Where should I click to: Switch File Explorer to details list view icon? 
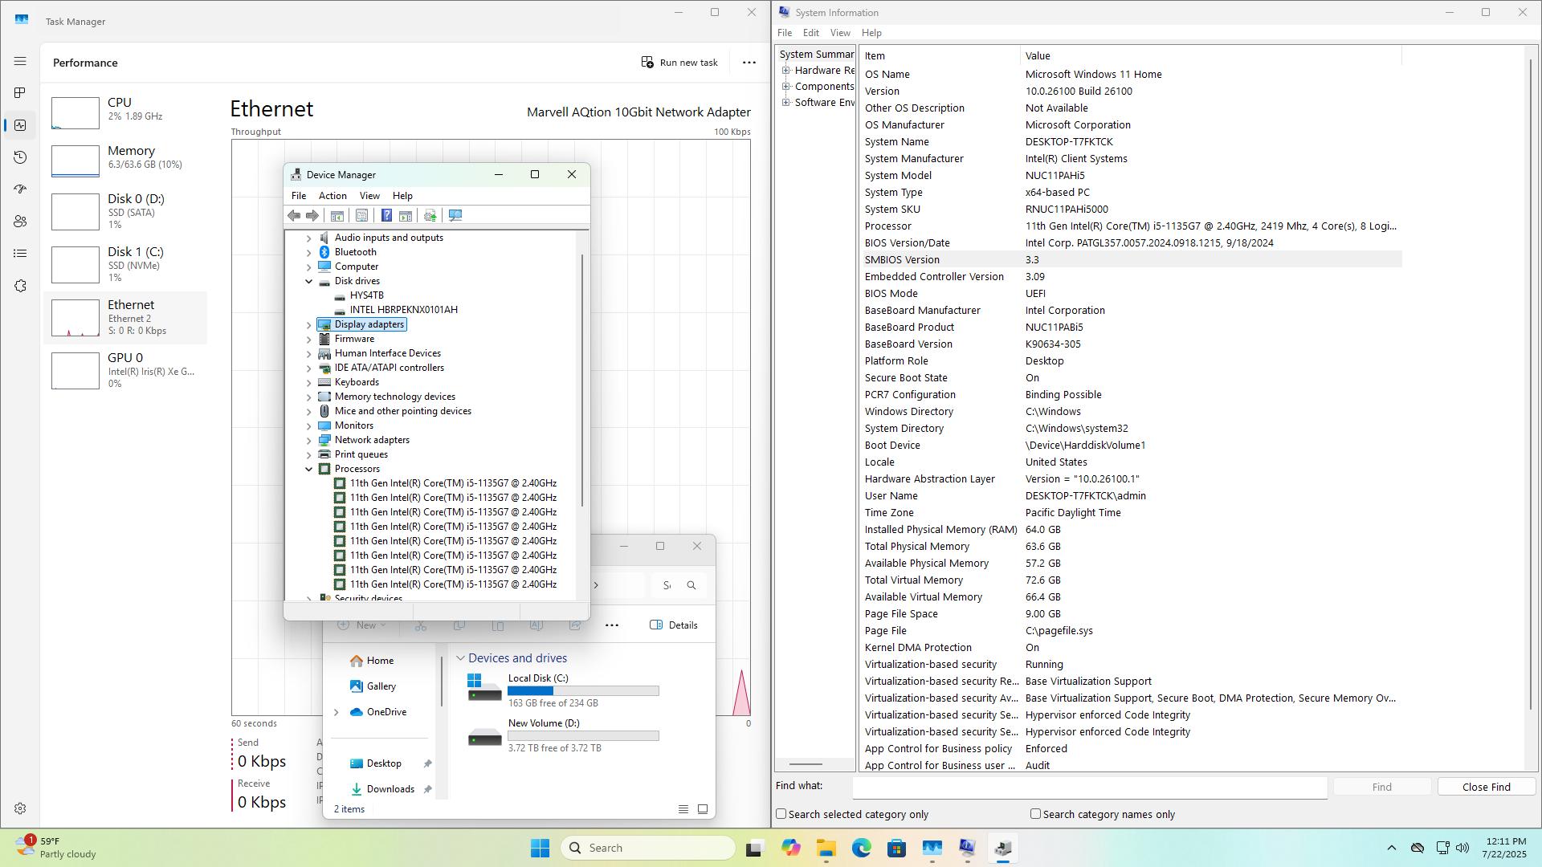click(x=683, y=809)
